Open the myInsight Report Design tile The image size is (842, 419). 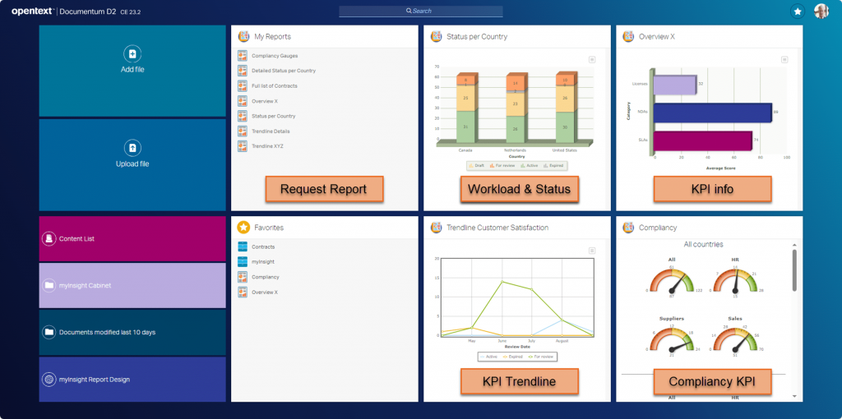(x=132, y=380)
